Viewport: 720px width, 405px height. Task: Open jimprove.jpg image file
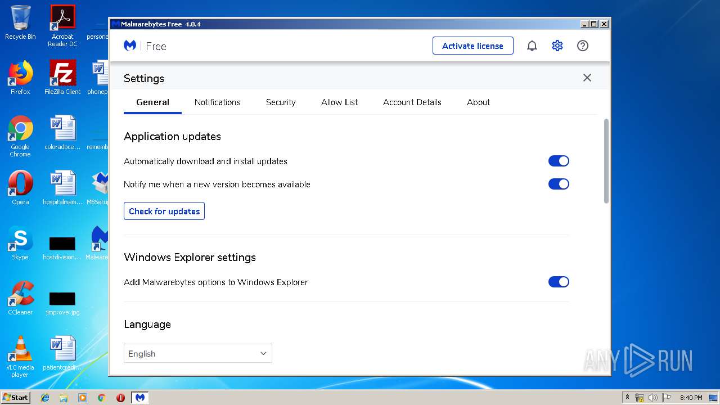(62, 303)
